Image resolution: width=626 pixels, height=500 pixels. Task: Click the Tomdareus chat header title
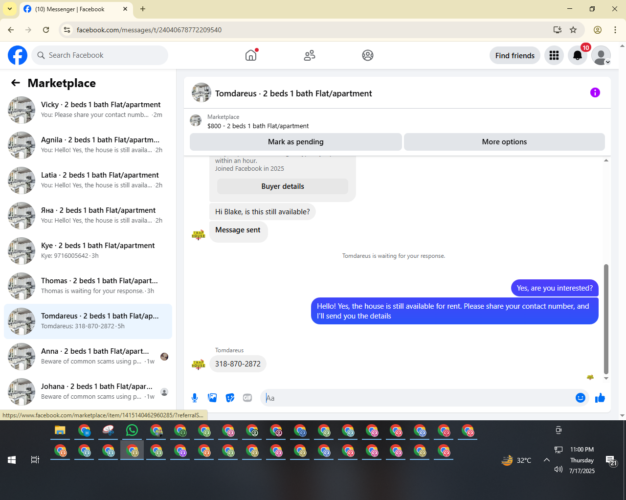coord(293,93)
